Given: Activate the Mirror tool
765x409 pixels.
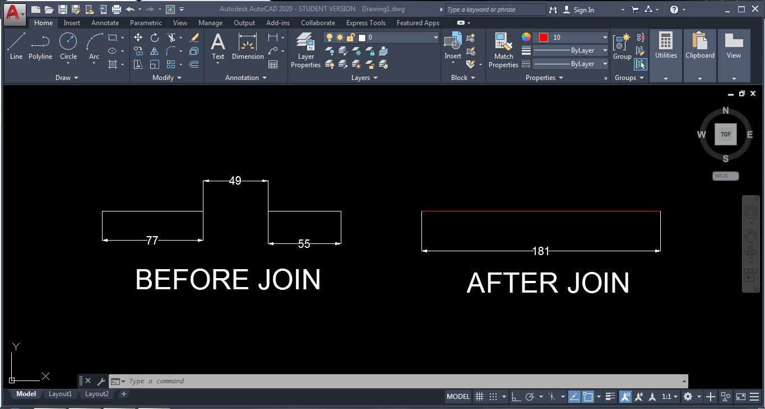Looking at the screenshot, I should 154,50.
